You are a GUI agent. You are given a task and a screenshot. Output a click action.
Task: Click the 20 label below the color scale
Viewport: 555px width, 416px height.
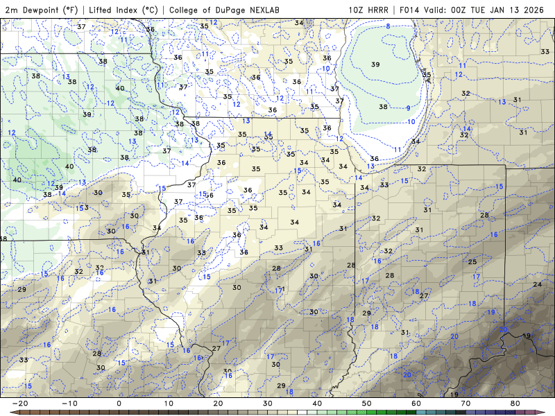(218, 404)
